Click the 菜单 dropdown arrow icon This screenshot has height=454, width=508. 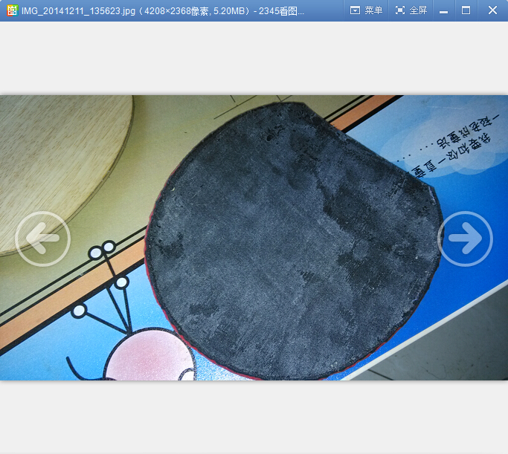click(x=355, y=10)
